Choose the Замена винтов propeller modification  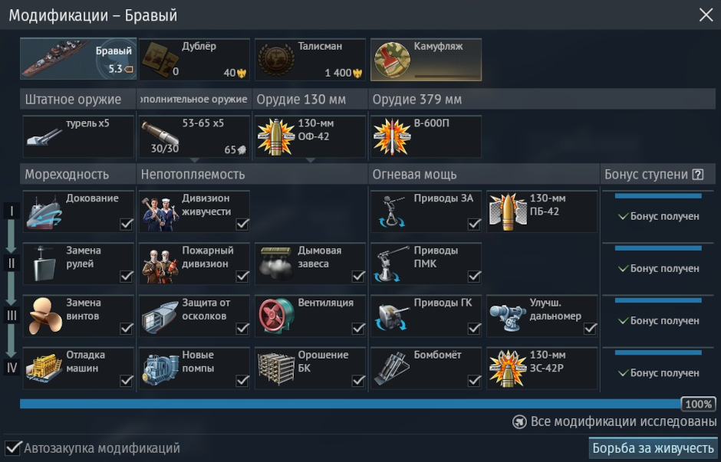79,316
